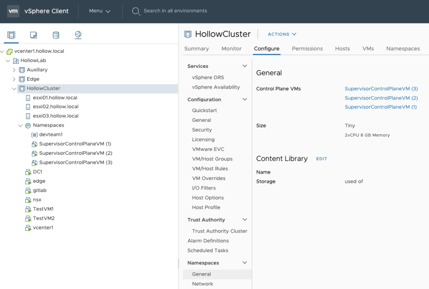Click the search magnifier icon
Screen dimensions: 429x289
pos(136,11)
